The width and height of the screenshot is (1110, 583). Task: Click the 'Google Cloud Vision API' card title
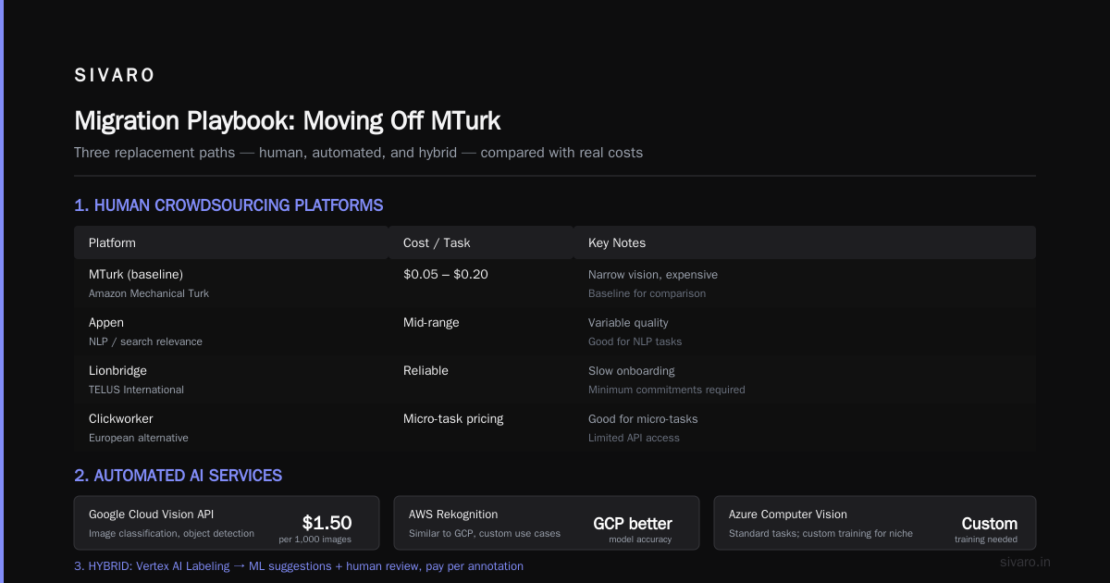pos(152,514)
